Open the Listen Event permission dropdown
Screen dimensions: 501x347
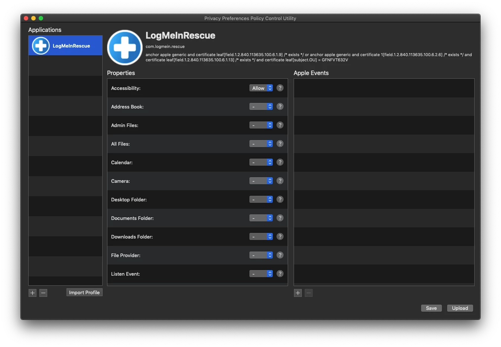tap(261, 274)
